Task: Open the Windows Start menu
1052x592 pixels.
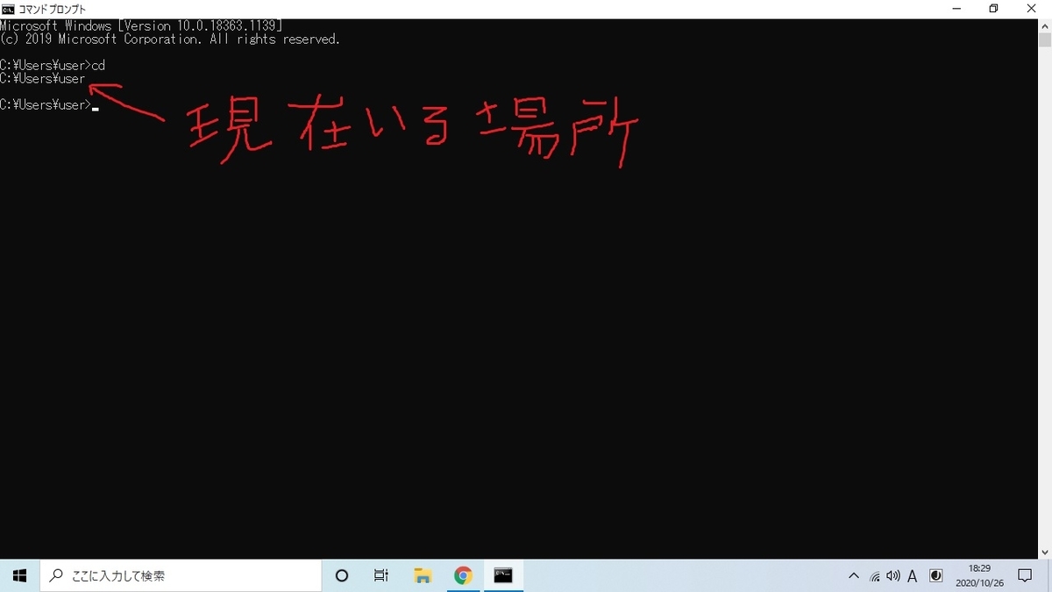Action: [19, 575]
